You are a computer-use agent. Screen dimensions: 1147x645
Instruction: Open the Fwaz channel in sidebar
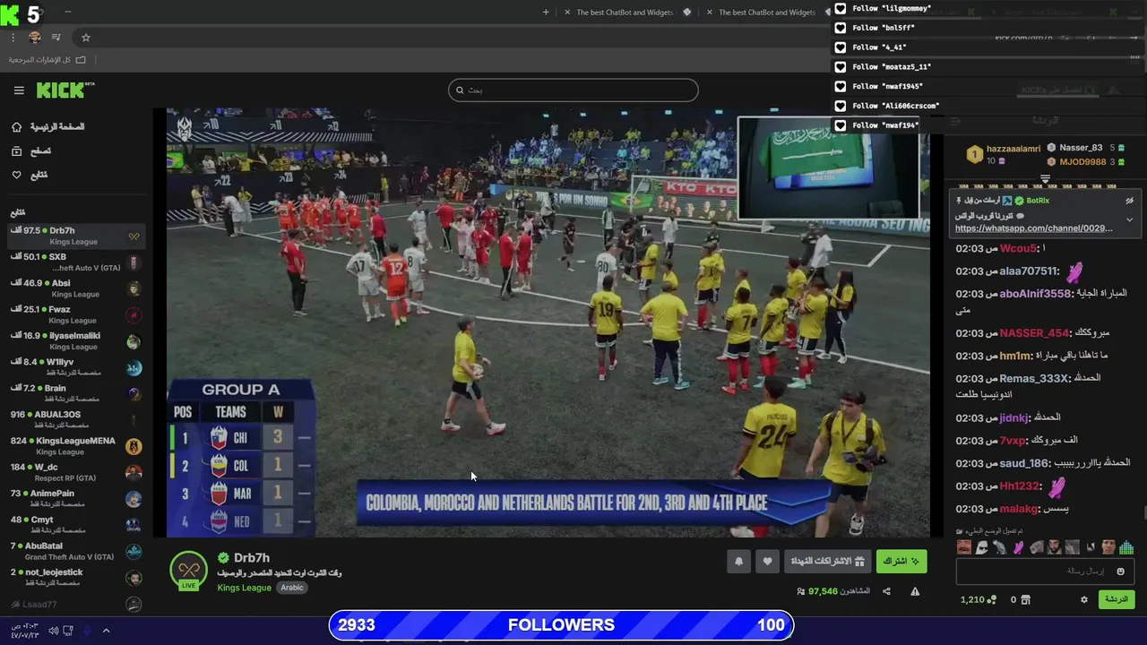pyautogui.click(x=76, y=315)
